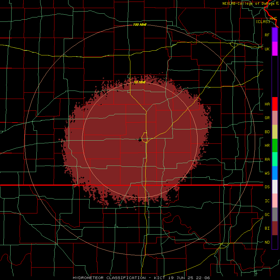This screenshot has width=280, height=280.
Task: Select the BI legend label
Action: coord(267,228)
